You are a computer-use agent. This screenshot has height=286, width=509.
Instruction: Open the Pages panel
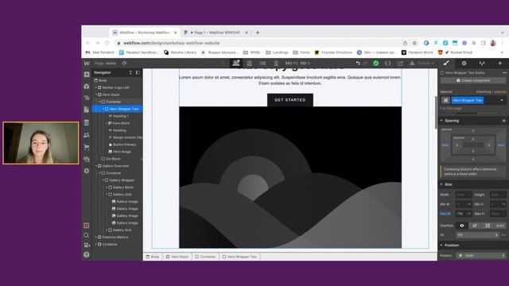87,110
